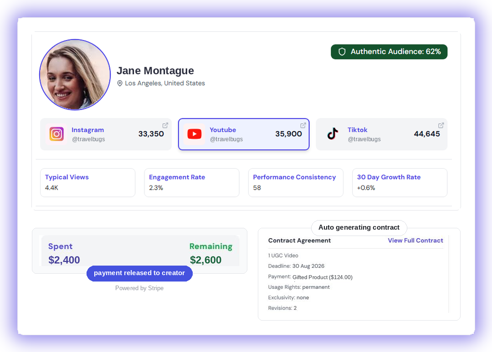Click Youtube subscriber count 35,900
Image resolution: width=492 pixels, height=352 pixels.
click(x=288, y=134)
